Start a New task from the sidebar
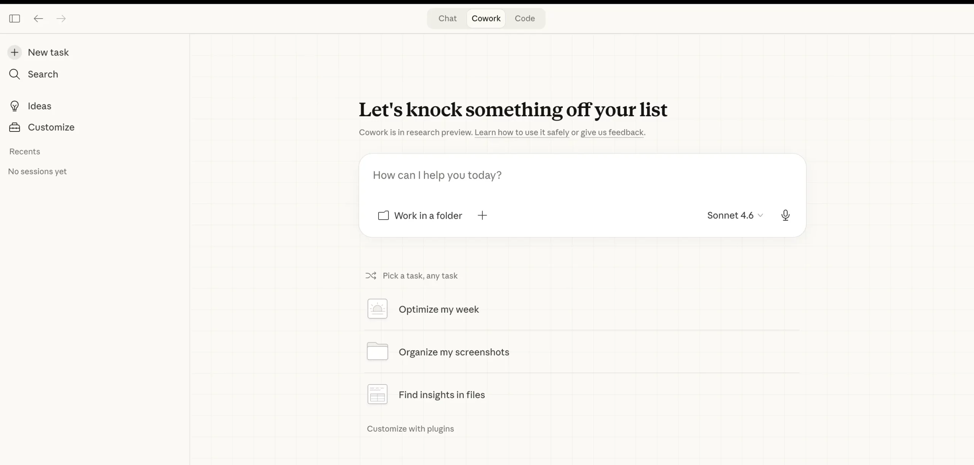This screenshot has height=465, width=974. (x=48, y=52)
